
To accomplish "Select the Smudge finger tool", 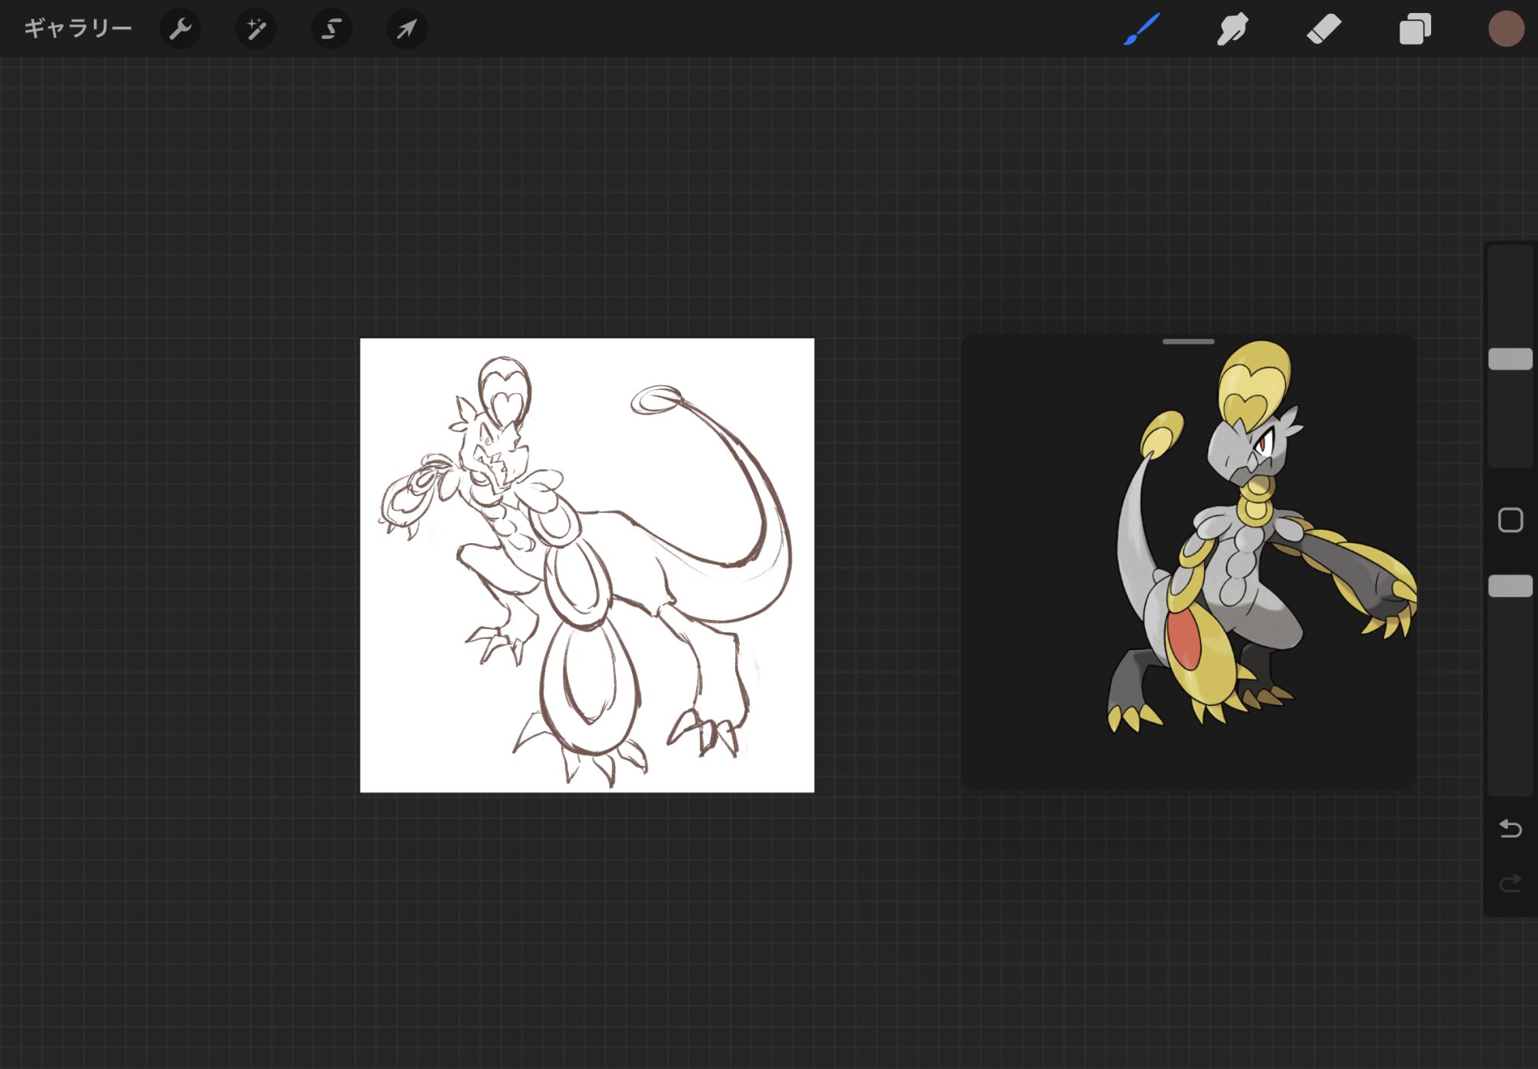I will tap(1232, 29).
